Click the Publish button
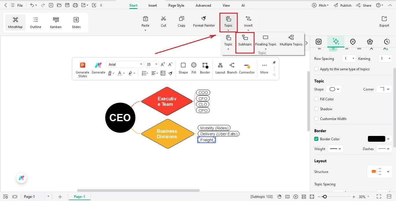This screenshot has width=396, height=201. (345, 5)
